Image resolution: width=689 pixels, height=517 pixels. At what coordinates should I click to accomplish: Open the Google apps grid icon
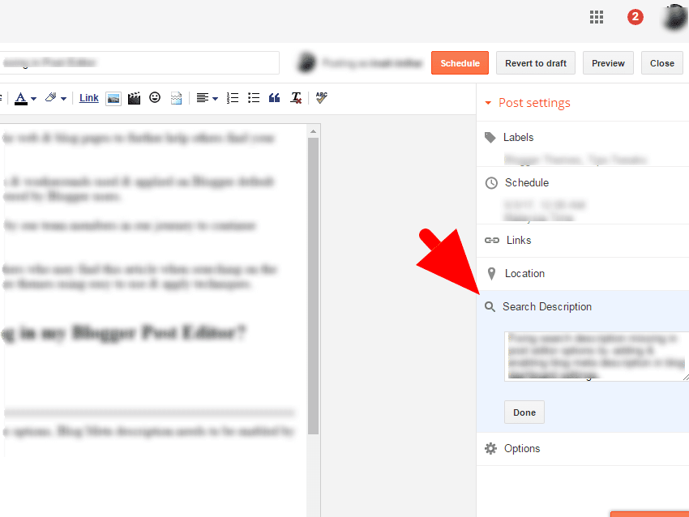pyautogui.click(x=597, y=17)
